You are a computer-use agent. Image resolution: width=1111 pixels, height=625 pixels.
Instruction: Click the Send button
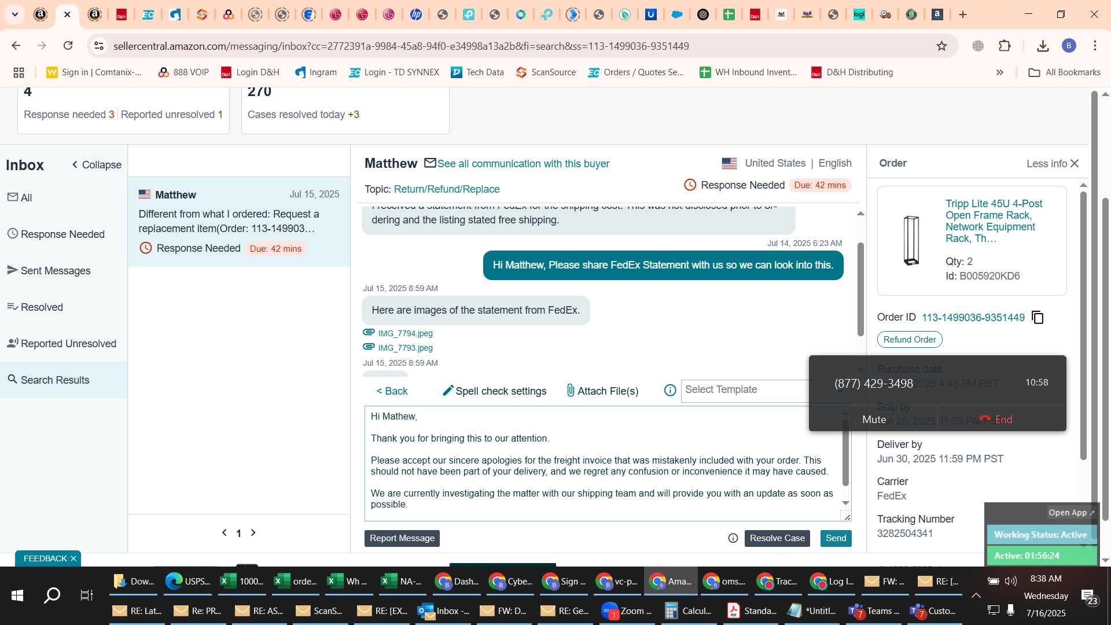pyautogui.click(x=836, y=538)
